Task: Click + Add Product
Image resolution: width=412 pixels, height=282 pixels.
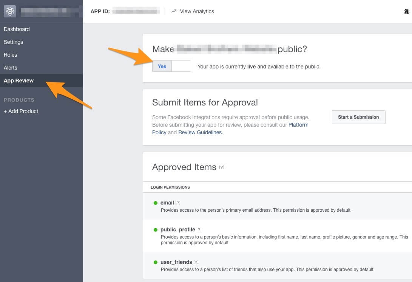Action: 21,111
